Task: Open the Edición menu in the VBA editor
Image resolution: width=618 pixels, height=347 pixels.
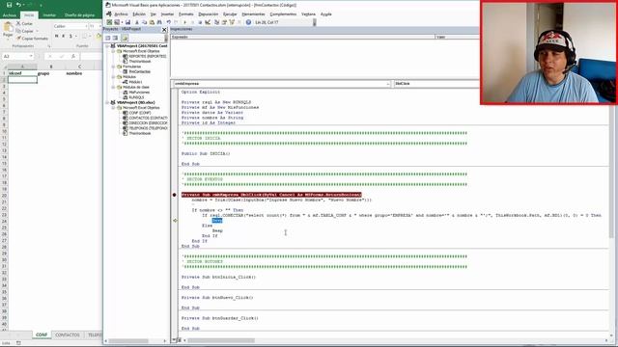Action: pos(139,14)
